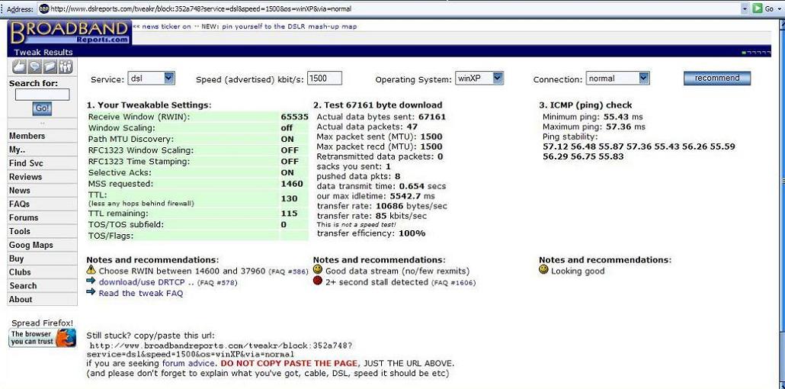
Task: Open the Connection dropdown showing normal
Action: click(618, 79)
